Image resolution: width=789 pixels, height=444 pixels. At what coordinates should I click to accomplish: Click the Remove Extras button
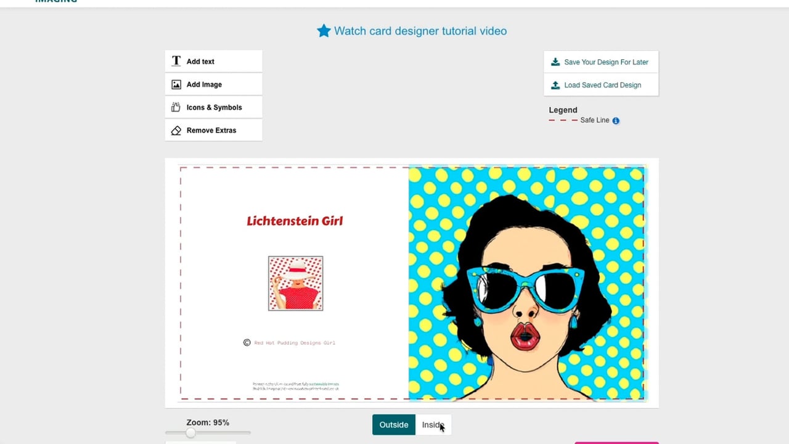coord(213,130)
